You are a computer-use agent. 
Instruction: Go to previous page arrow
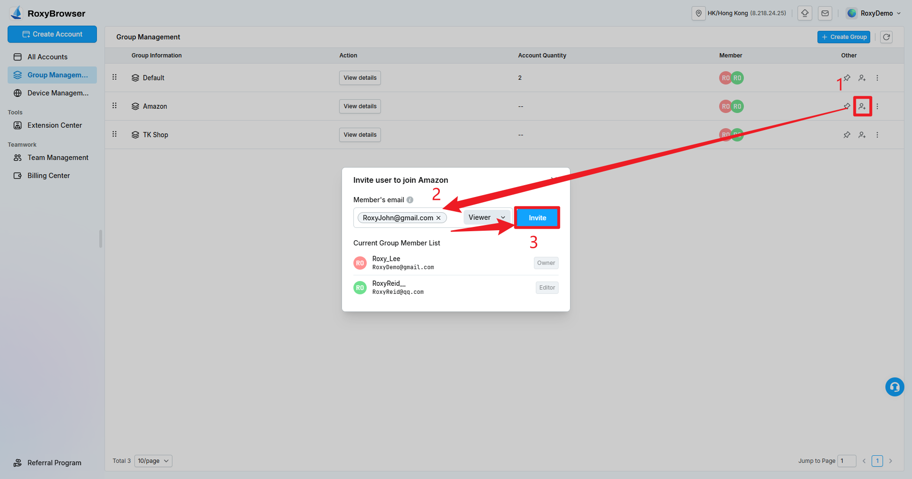(x=864, y=461)
